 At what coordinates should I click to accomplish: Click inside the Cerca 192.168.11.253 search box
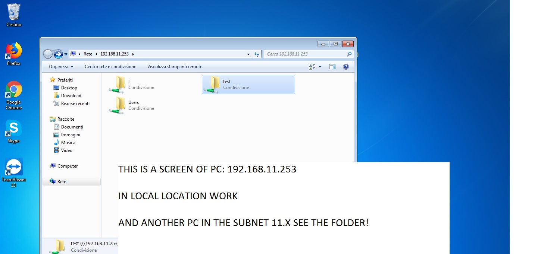click(305, 54)
